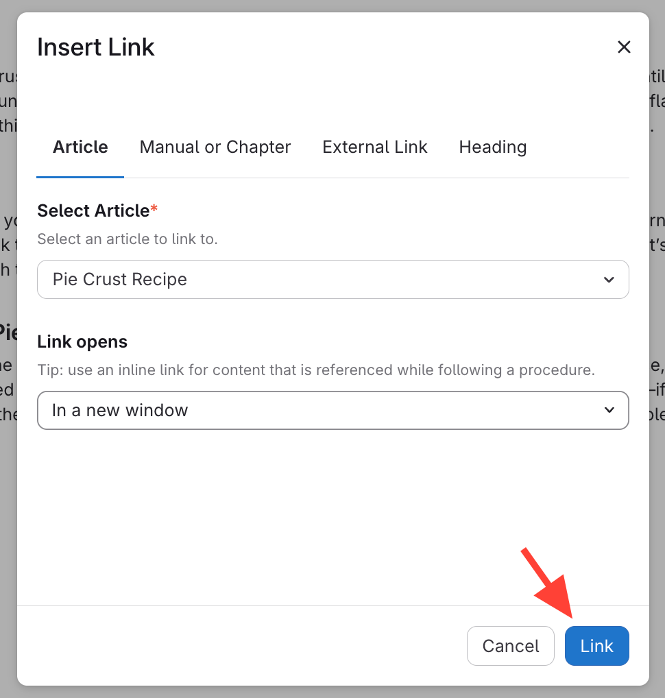Image resolution: width=665 pixels, height=698 pixels.
Task: Open the Pie Crust Recipe article dropdown
Action: click(x=332, y=280)
